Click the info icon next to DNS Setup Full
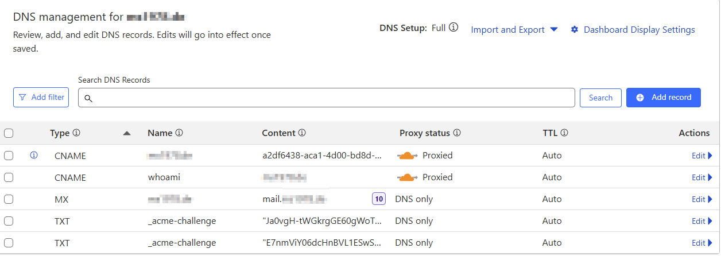 [x=453, y=28]
